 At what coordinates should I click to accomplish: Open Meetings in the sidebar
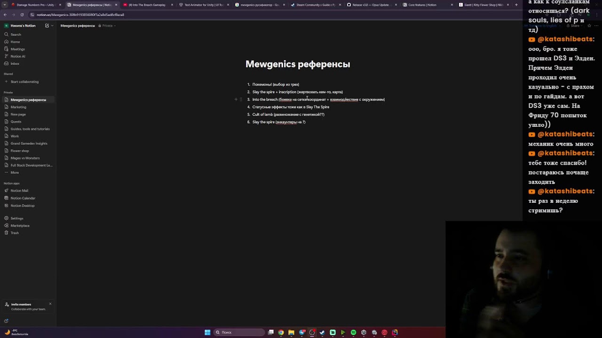(28, 49)
